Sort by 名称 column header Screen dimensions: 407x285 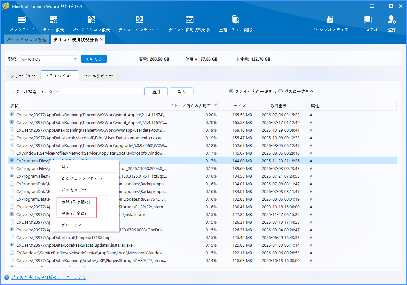point(88,106)
